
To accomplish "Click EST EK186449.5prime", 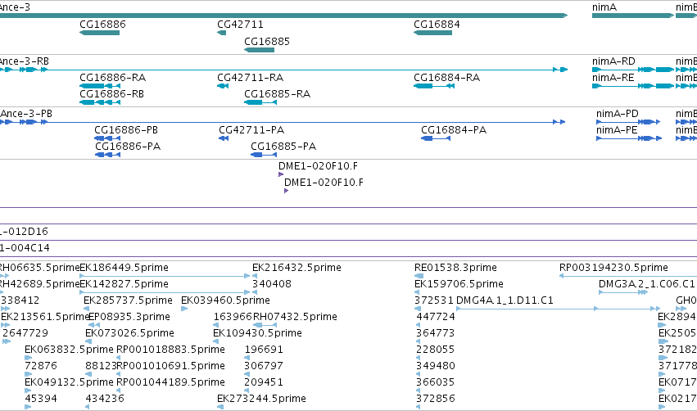I will point(165,276).
